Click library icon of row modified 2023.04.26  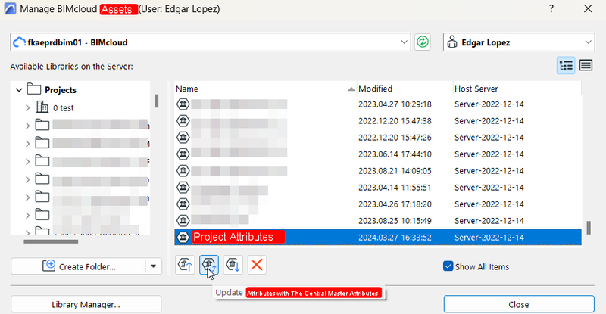183,204
